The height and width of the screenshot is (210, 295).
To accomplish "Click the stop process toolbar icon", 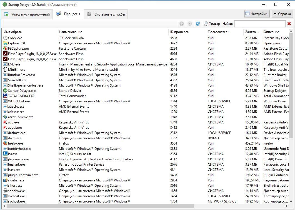I will (190, 24).
